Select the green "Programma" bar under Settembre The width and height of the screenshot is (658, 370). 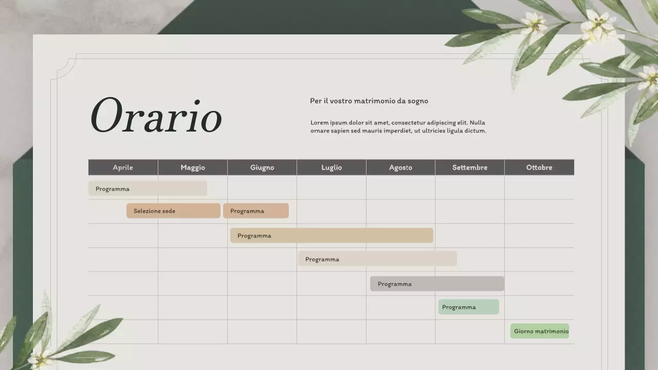point(468,307)
